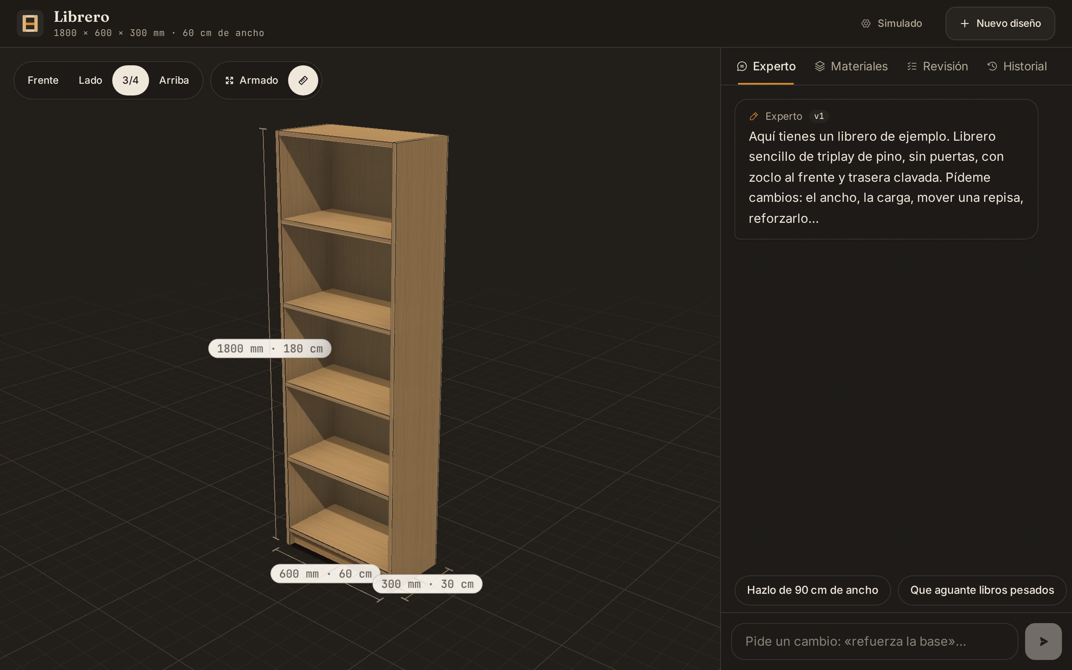Open the Materiales tab
This screenshot has height=670, width=1072.
(851, 67)
